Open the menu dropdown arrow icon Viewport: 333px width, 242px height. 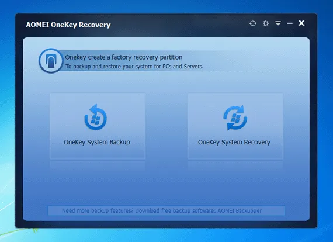click(x=278, y=23)
